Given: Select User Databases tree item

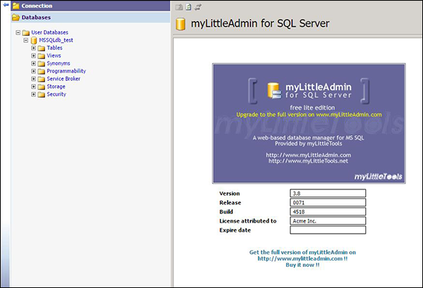Looking at the screenshot, I should (49, 32).
